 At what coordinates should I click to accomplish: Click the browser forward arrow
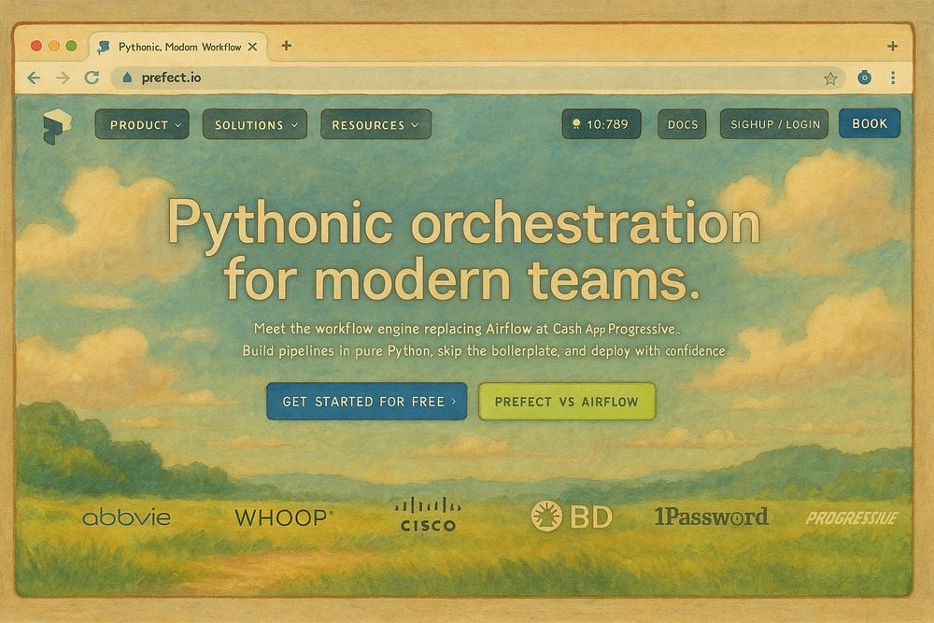[x=63, y=78]
